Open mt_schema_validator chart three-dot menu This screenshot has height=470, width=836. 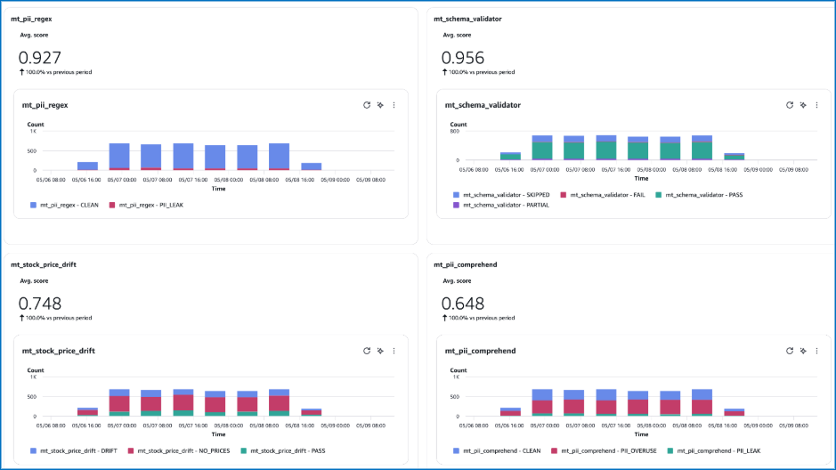click(816, 105)
